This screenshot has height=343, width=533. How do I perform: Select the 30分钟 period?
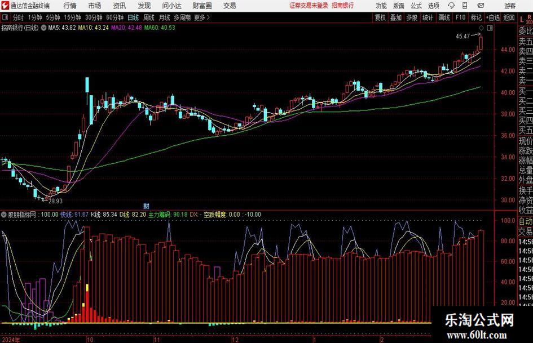point(94,17)
